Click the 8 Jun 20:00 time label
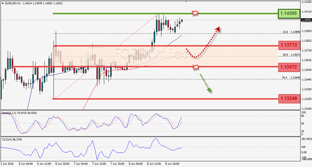Viewport: 312px width, 167px height. point(172,164)
